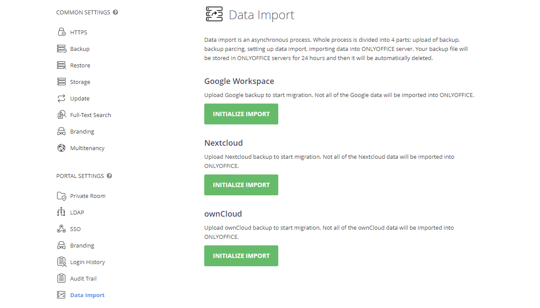Open Branding under Portal Settings
This screenshot has width=540, height=308.
click(x=82, y=245)
